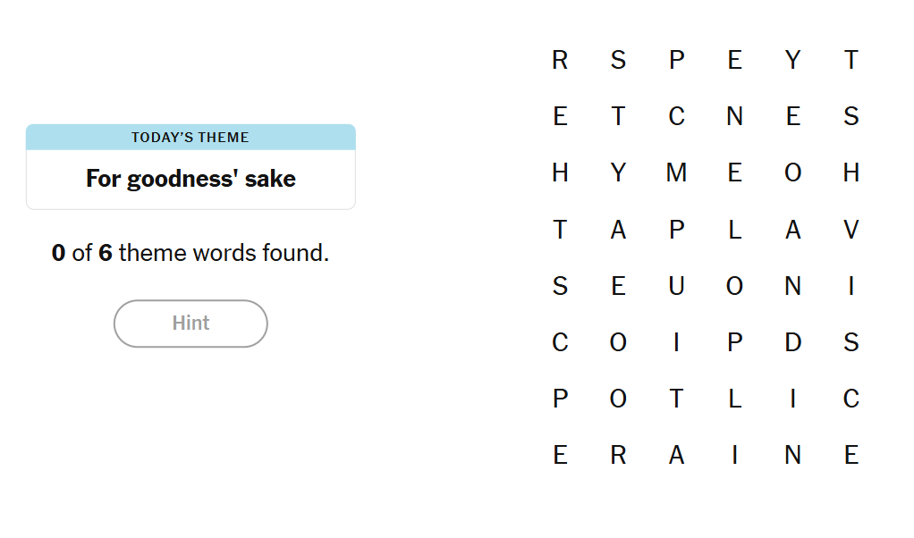Select the letter V in the grid
This screenshot has height=538, width=914.
851,230
